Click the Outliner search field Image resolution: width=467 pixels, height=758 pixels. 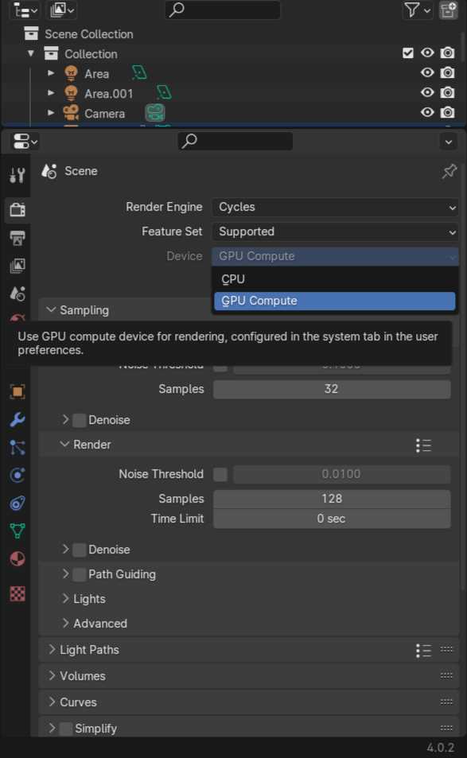223,10
